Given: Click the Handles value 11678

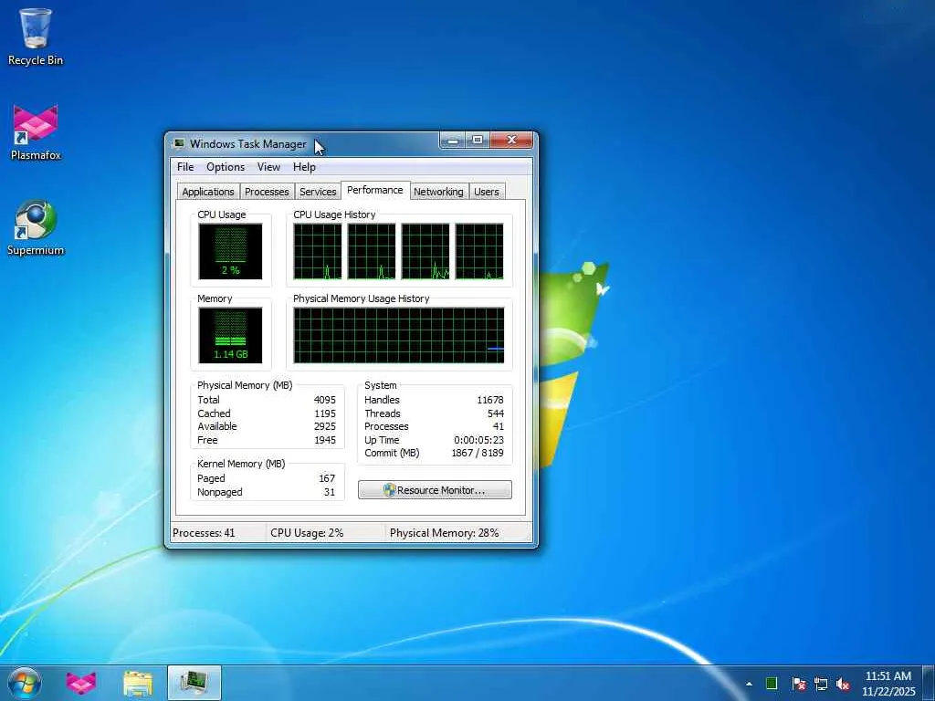Looking at the screenshot, I should pyautogui.click(x=490, y=400).
